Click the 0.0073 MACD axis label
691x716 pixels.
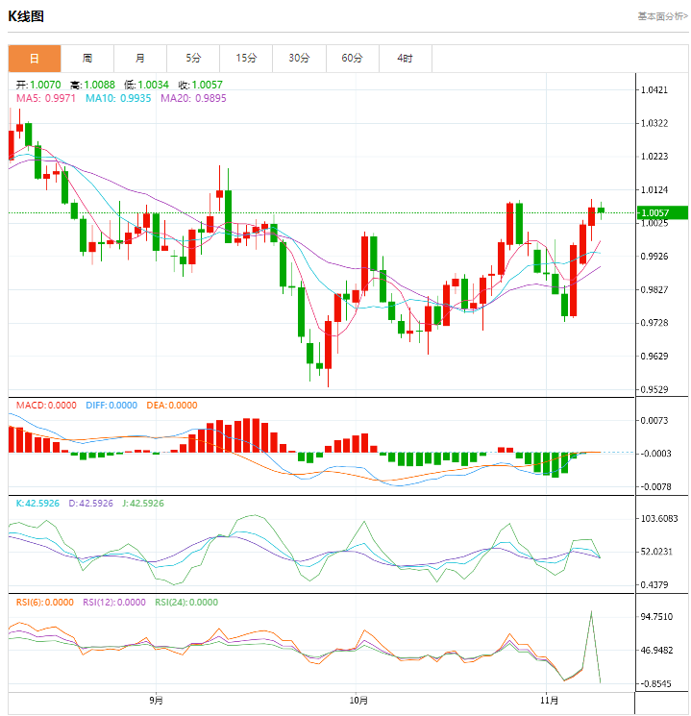[x=654, y=421]
